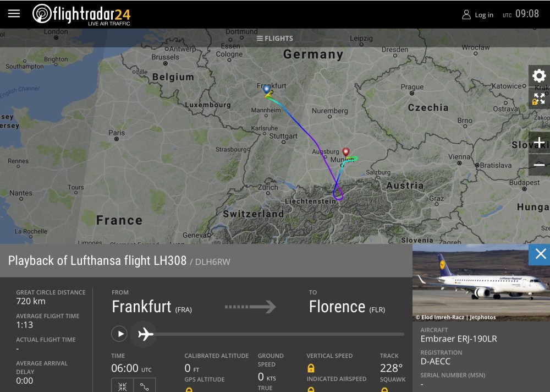Toggle center-on-aircraft button under Time
550x392 pixels.
point(122,386)
